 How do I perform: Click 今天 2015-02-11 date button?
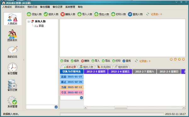(x=72, y=93)
